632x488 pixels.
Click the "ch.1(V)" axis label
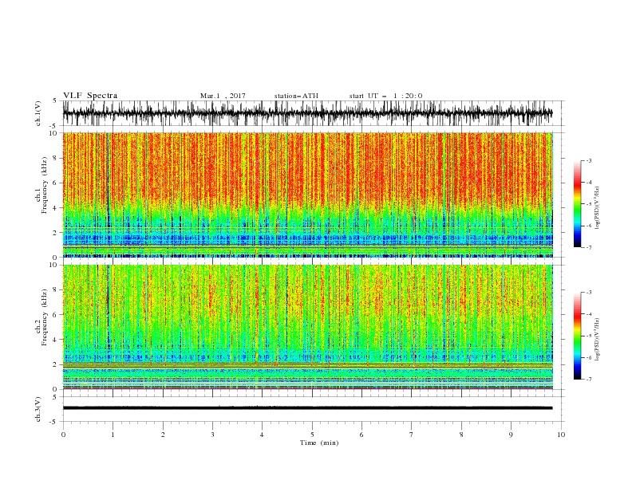coord(38,113)
